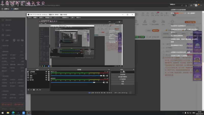The height and width of the screenshot is (115, 204).
Task: Toggle visibility of first OBS source (globe icon)
Action: 46,72
